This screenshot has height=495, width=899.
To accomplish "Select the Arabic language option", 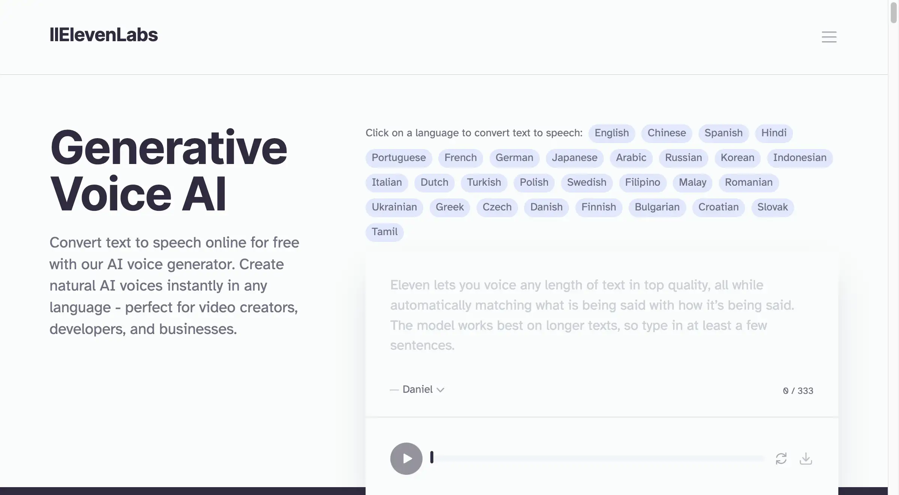I will [631, 158].
